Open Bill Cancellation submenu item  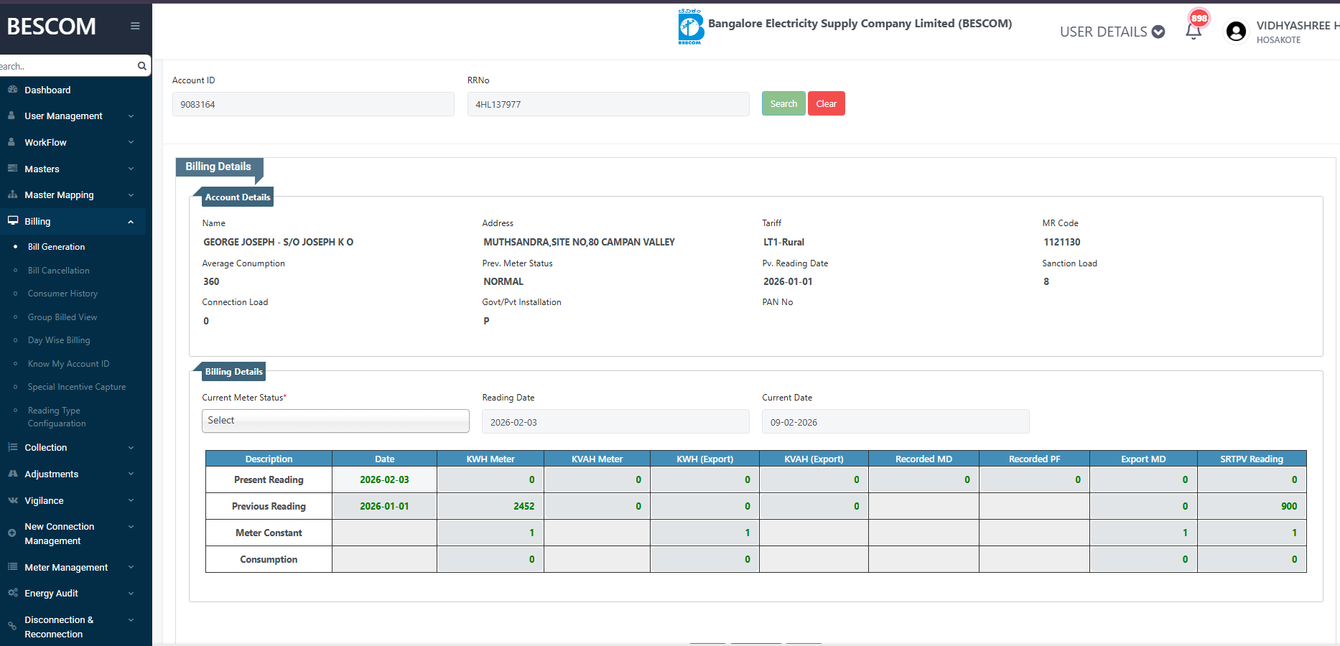point(58,271)
